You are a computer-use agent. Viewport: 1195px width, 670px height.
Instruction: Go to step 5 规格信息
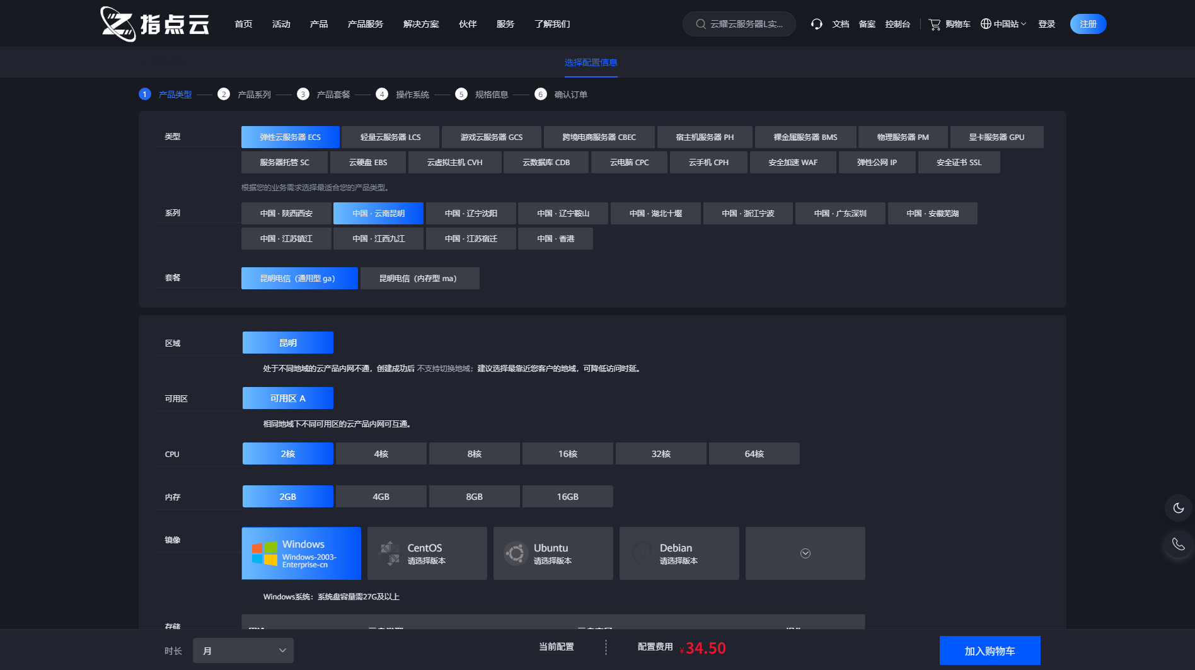tap(482, 95)
